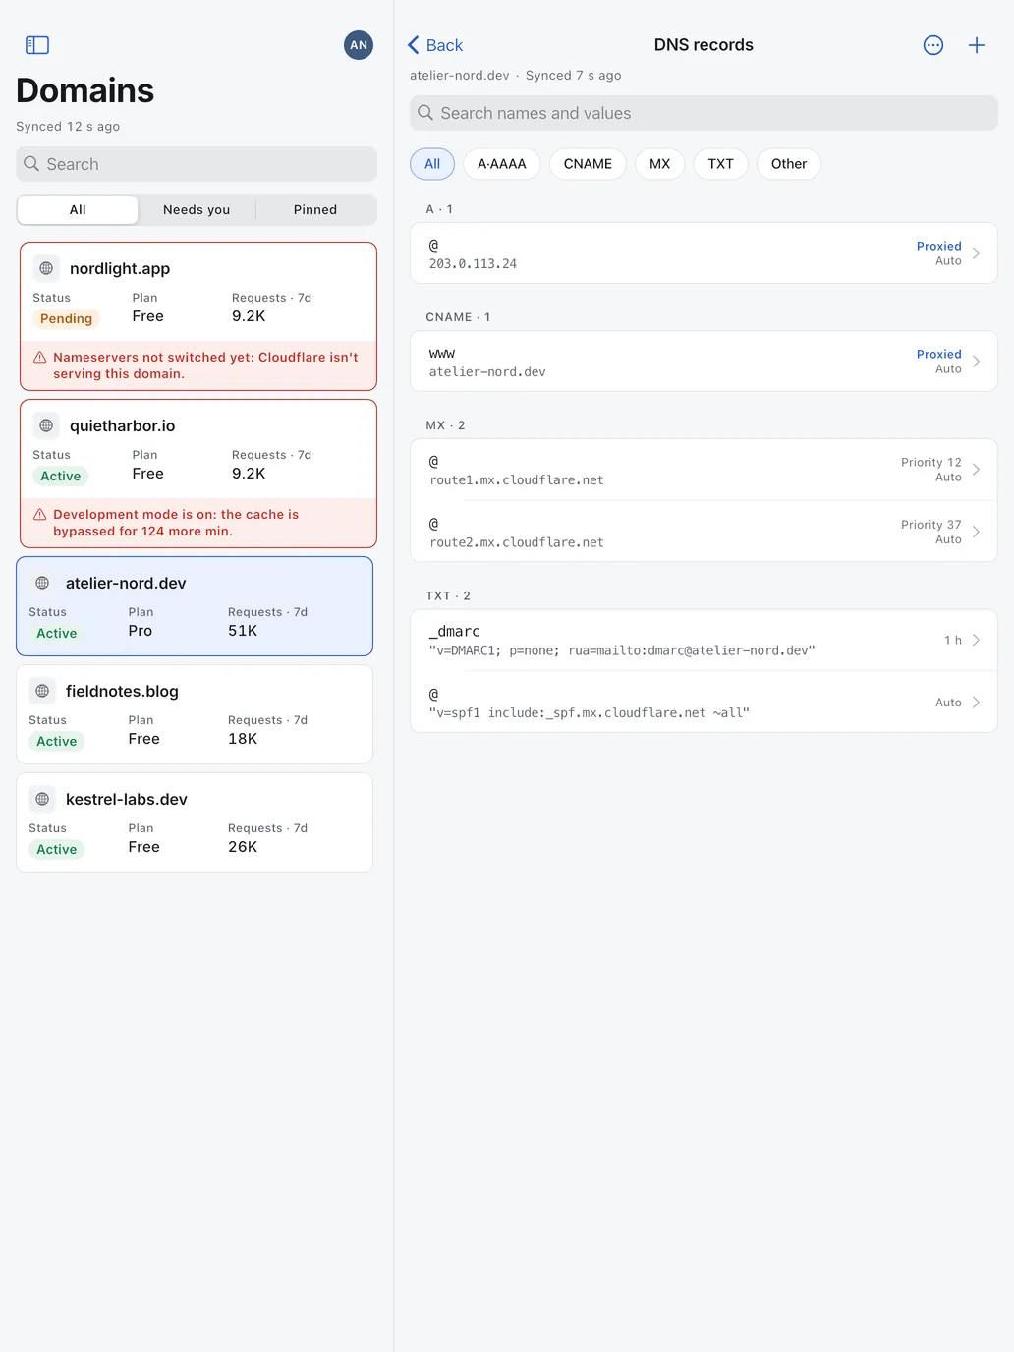Select the All segment in Domains list
The width and height of the screenshot is (1014, 1352).
pyautogui.click(x=78, y=209)
